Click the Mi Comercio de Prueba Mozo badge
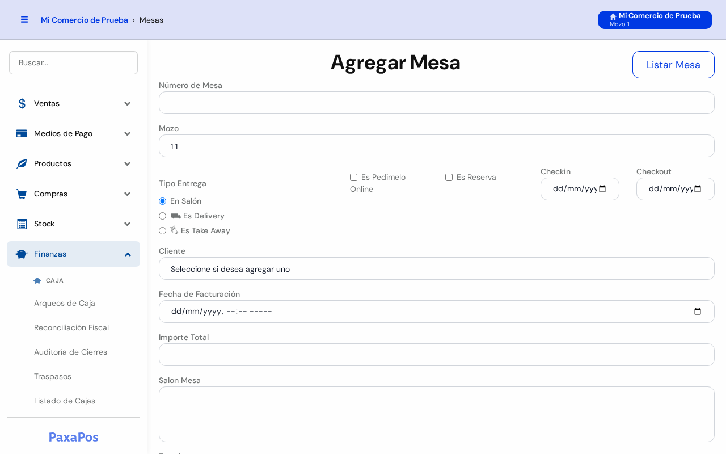The height and width of the screenshot is (454, 726). point(655,20)
